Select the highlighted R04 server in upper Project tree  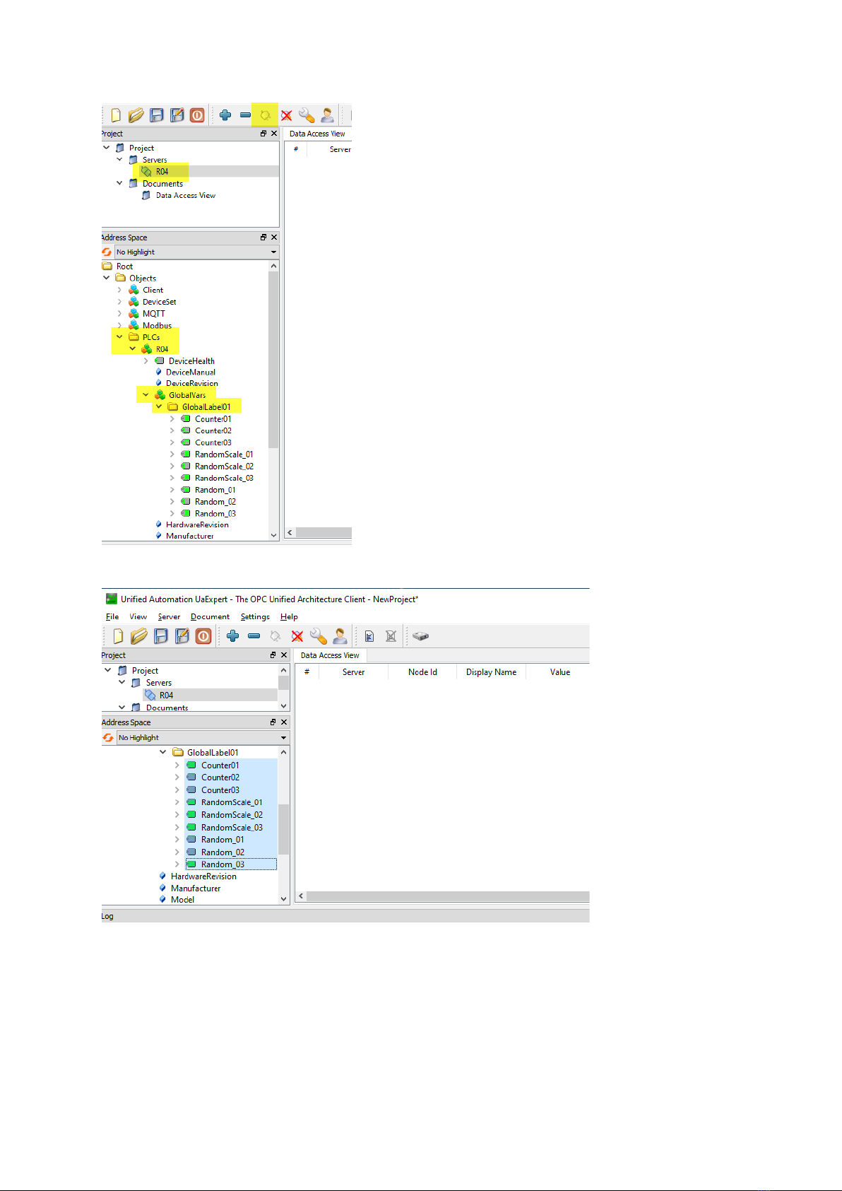coord(162,171)
